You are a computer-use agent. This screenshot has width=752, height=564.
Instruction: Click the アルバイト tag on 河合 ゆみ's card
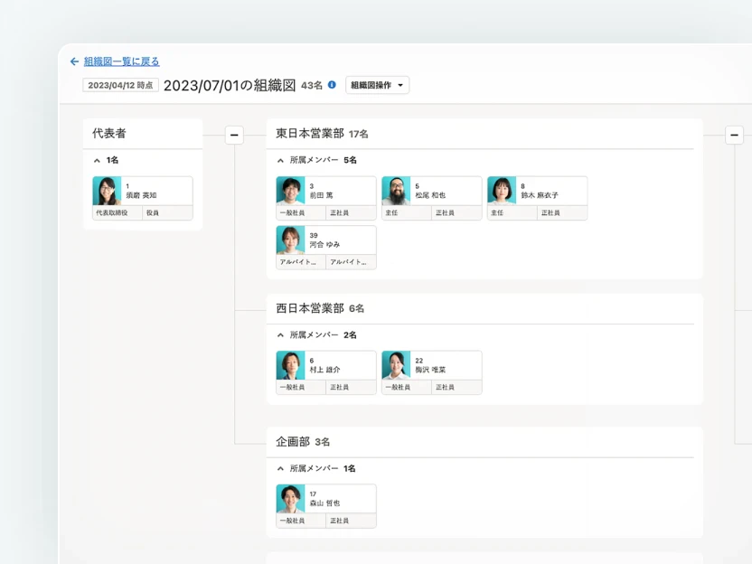coord(300,260)
